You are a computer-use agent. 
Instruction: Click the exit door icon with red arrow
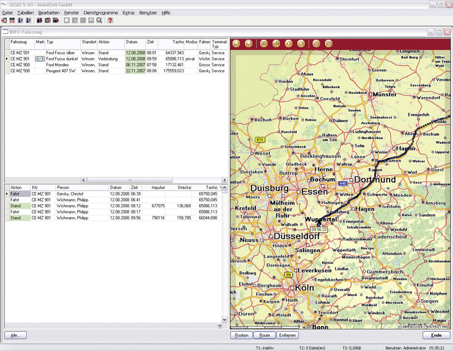pyautogui.click(x=4, y=20)
